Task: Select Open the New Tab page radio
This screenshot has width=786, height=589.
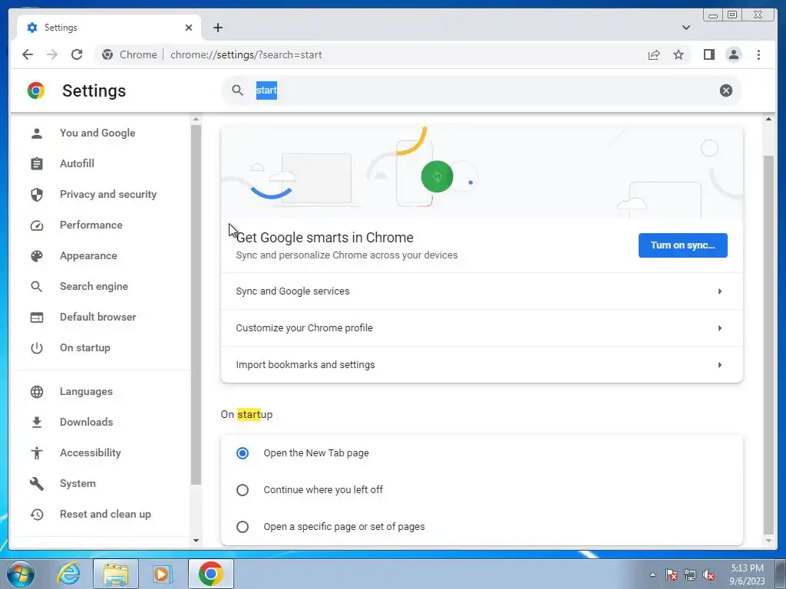Action: [242, 453]
